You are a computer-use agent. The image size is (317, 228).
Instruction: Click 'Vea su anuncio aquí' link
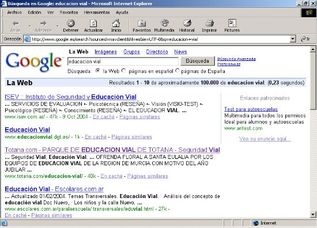pyautogui.click(x=265, y=139)
